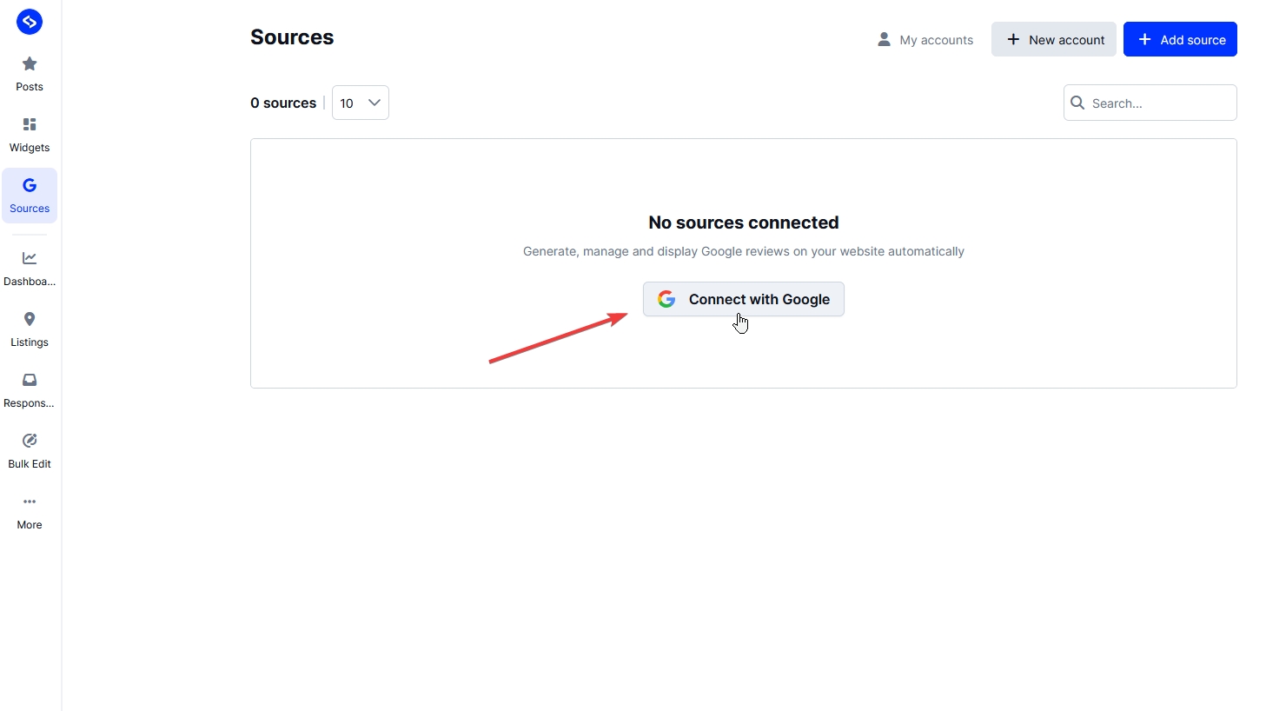
Task: Click the app logo at the top
Action: pyautogui.click(x=29, y=21)
